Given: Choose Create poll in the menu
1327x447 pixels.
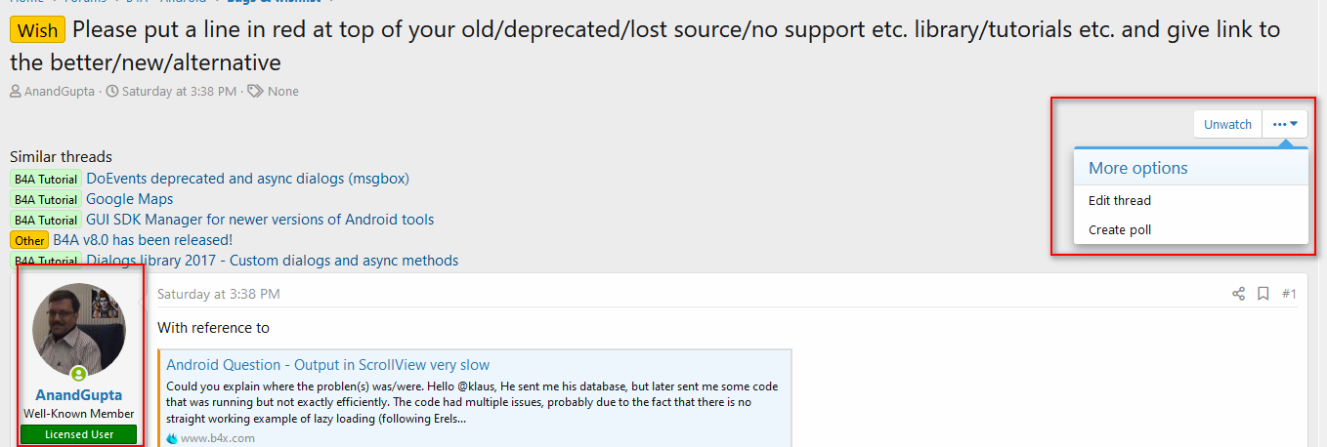Looking at the screenshot, I should 1120,229.
